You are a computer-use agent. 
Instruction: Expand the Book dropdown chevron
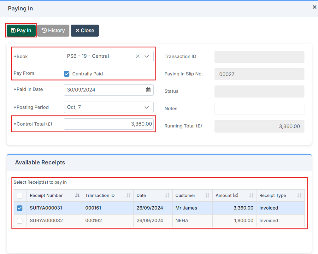[147, 56]
